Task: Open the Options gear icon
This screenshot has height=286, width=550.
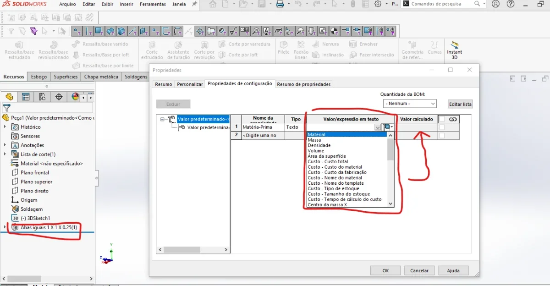Action: click(x=378, y=4)
